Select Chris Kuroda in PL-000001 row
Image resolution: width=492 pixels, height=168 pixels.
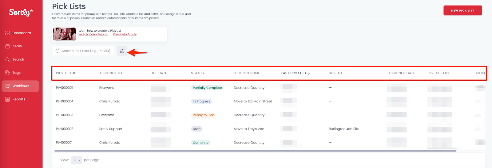(x=110, y=143)
